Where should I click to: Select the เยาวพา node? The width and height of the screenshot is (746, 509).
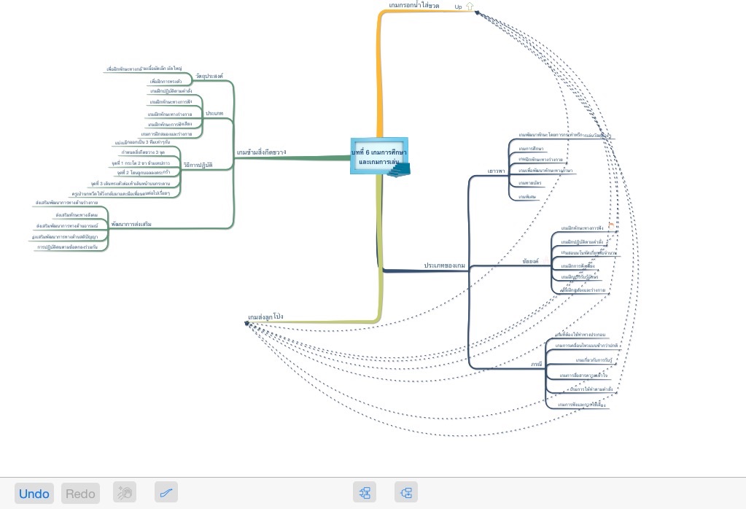tap(496, 171)
